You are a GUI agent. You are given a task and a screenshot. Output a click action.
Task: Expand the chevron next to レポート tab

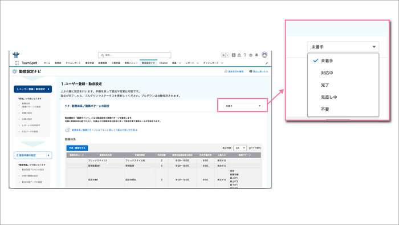(198, 63)
